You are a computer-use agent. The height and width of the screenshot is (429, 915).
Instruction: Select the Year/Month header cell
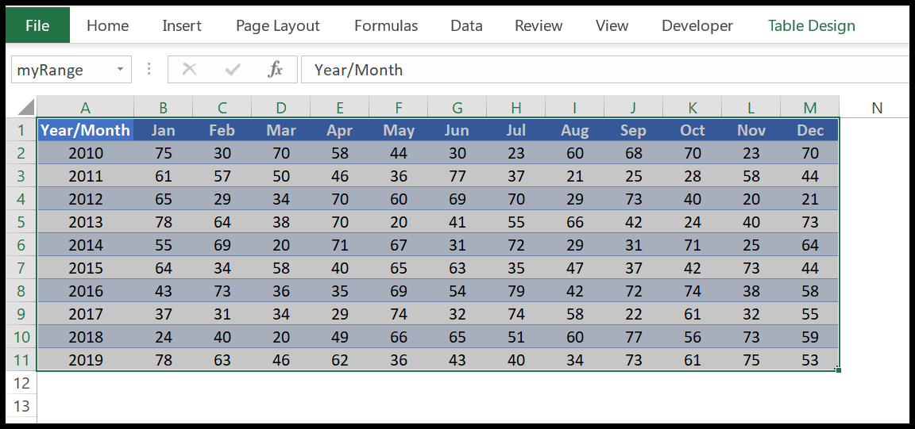(x=85, y=130)
